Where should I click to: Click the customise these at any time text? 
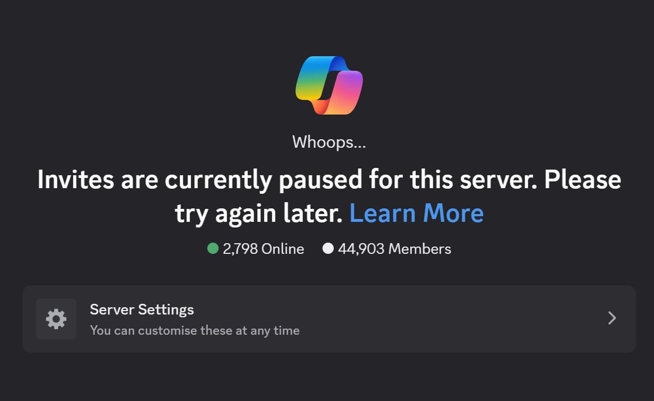[x=194, y=330]
